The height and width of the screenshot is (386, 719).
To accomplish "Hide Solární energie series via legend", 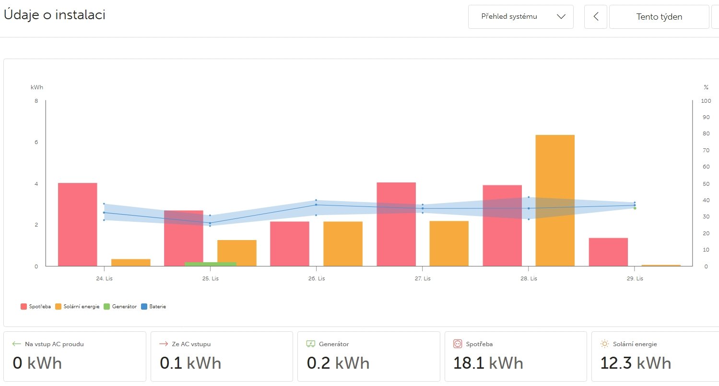I will [77, 306].
